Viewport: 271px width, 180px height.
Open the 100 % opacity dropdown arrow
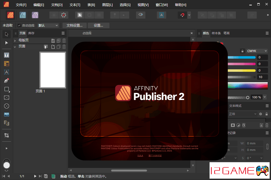click(x=265, y=97)
